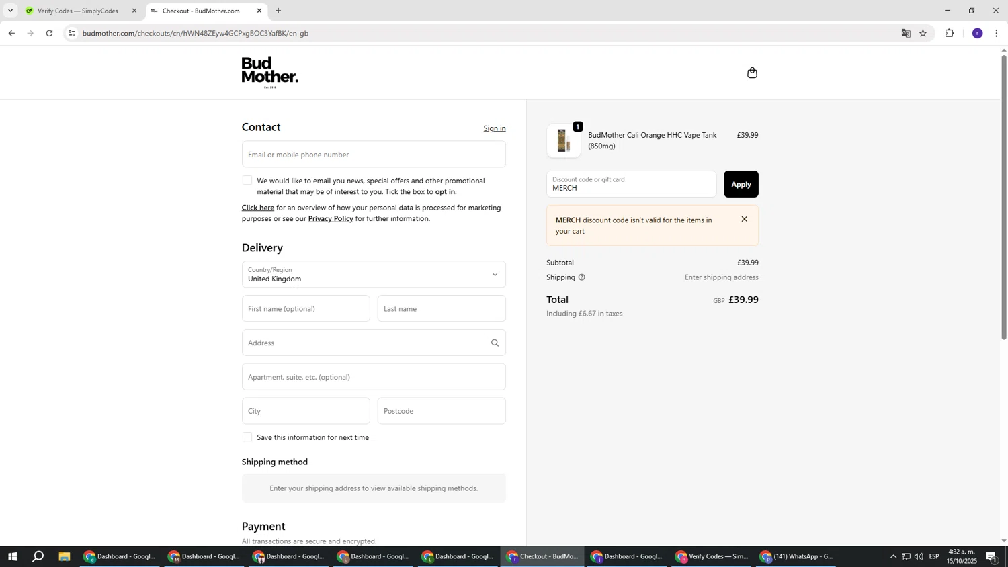Viewport: 1008px width, 567px height.
Task: Focus the Postcode field
Action: point(442,411)
